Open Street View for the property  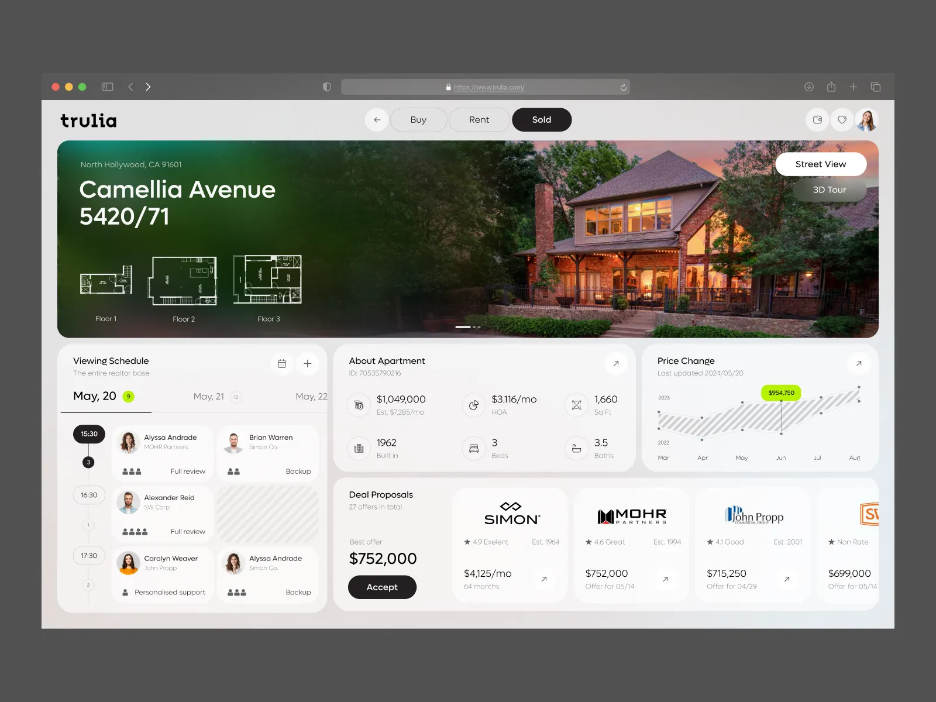(821, 164)
